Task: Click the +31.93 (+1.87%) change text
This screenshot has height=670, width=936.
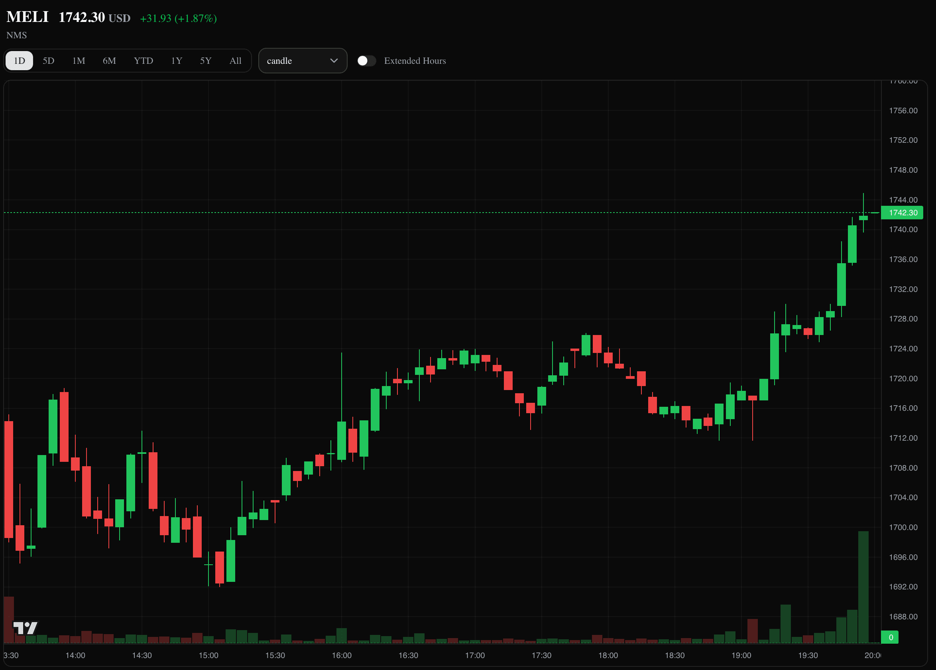Action: click(179, 18)
